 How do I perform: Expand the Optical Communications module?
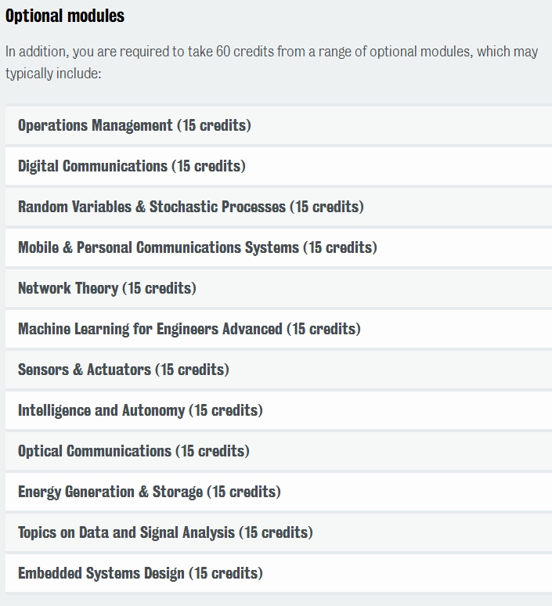[x=279, y=451]
